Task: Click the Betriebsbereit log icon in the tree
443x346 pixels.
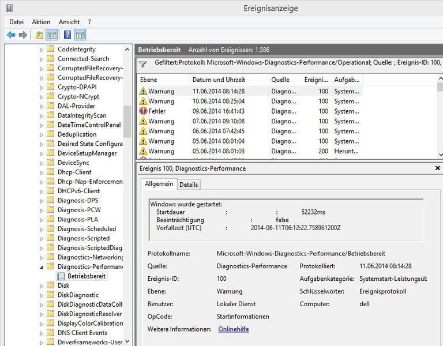Action: click(x=61, y=276)
